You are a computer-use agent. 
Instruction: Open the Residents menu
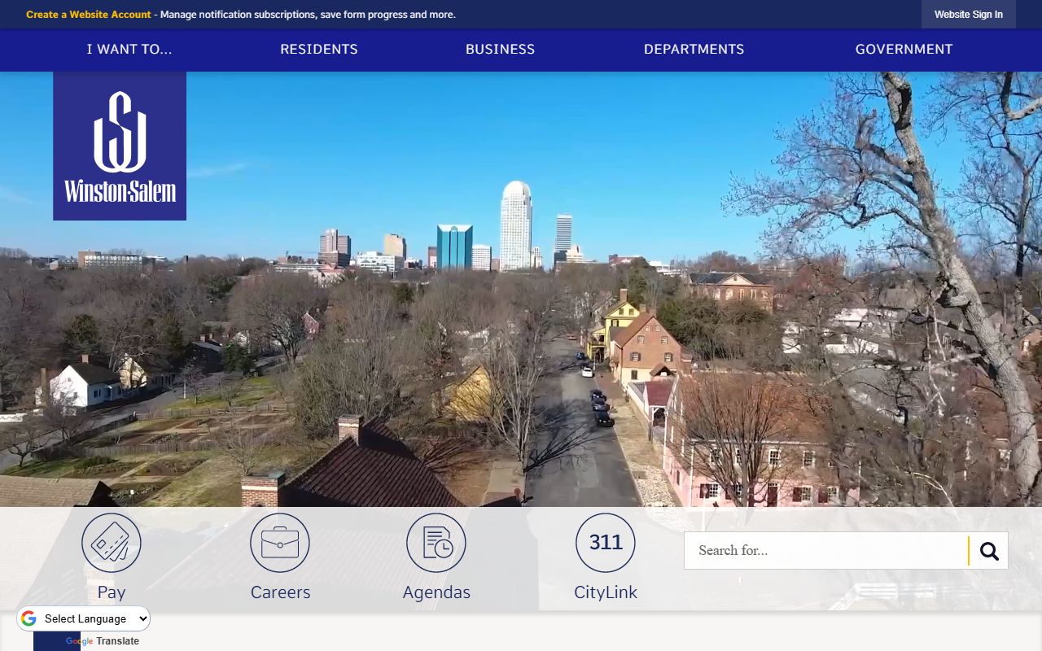[x=319, y=50]
